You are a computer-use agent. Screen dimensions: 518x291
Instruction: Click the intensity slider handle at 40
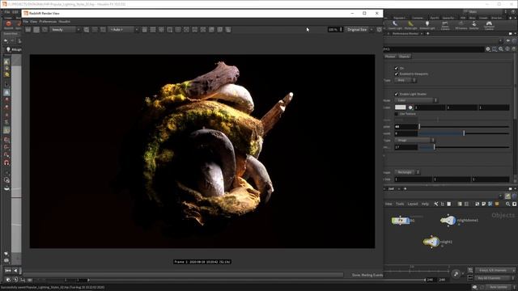pyautogui.click(x=419, y=126)
